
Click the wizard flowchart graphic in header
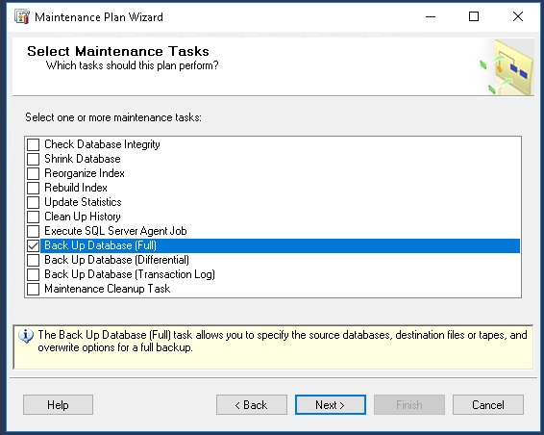coord(507,67)
